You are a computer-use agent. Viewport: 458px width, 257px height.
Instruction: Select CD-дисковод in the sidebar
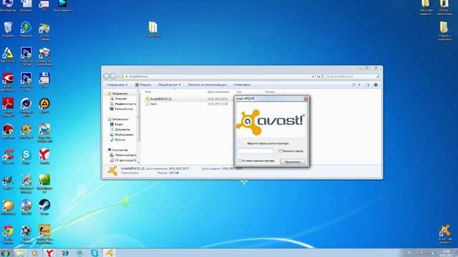tap(123, 160)
